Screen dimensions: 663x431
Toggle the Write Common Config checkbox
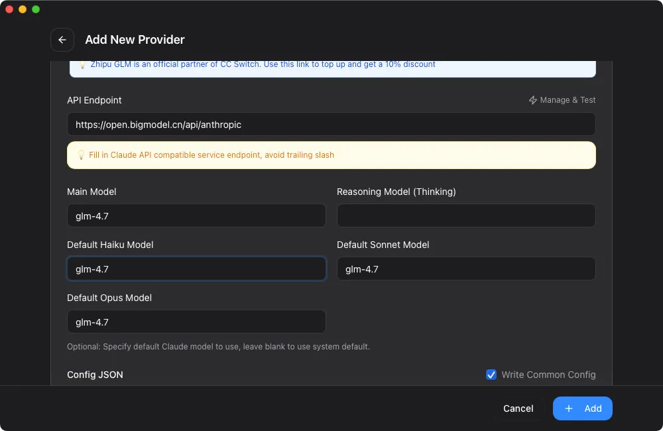(x=491, y=375)
